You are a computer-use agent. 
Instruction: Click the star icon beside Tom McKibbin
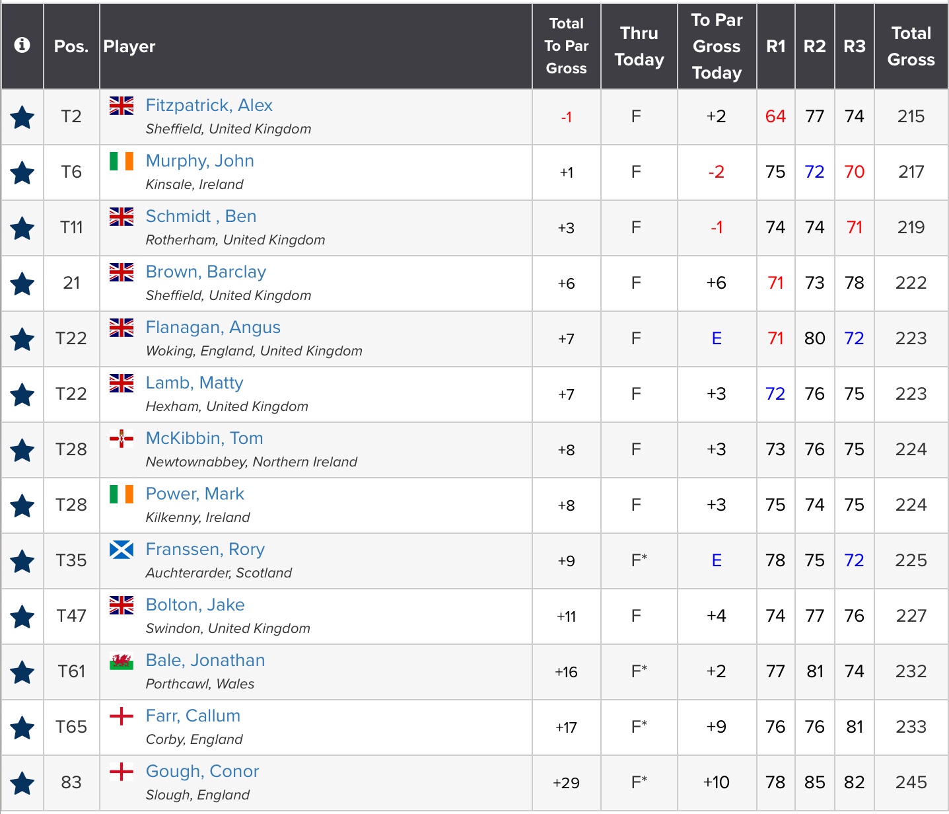pyautogui.click(x=22, y=451)
